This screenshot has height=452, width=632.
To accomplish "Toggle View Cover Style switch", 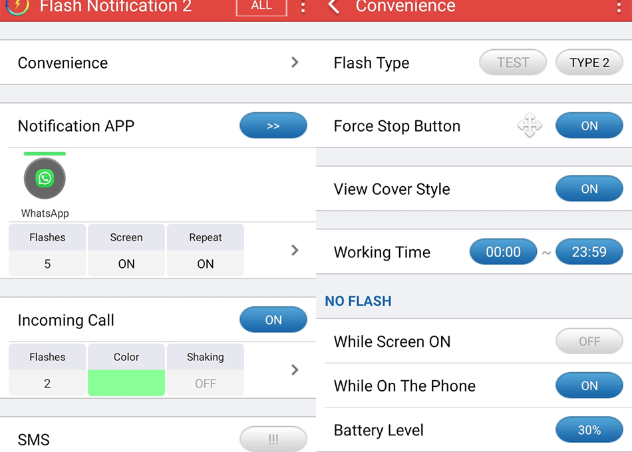I will 589,189.
